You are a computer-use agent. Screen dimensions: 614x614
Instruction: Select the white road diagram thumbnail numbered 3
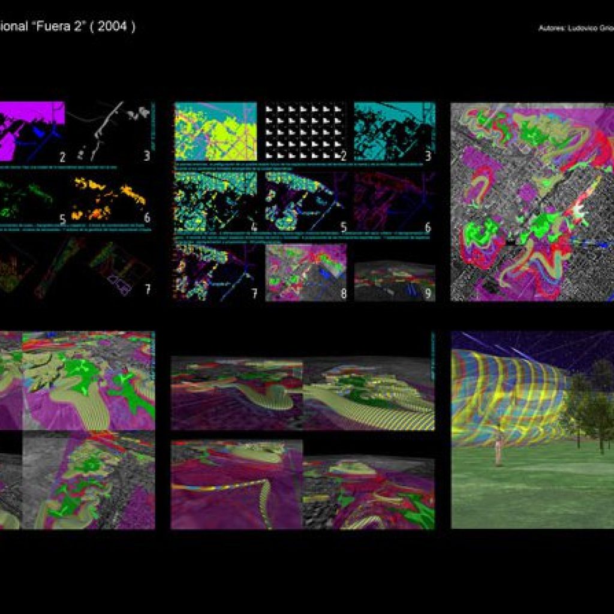pos(109,131)
